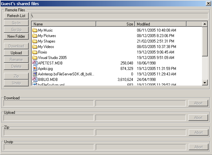Click the size value 3,610,624
The height and width of the screenshot is (155, 212).
point(125,80)
